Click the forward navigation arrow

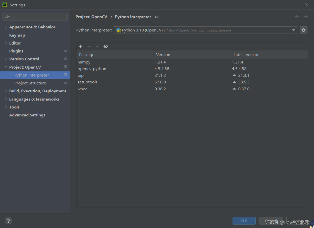pyautogui.click(x=306, y=17)
